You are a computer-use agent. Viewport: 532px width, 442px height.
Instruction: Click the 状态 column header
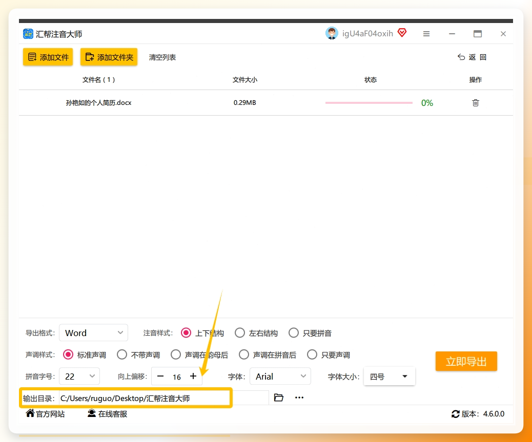[371, 80]
